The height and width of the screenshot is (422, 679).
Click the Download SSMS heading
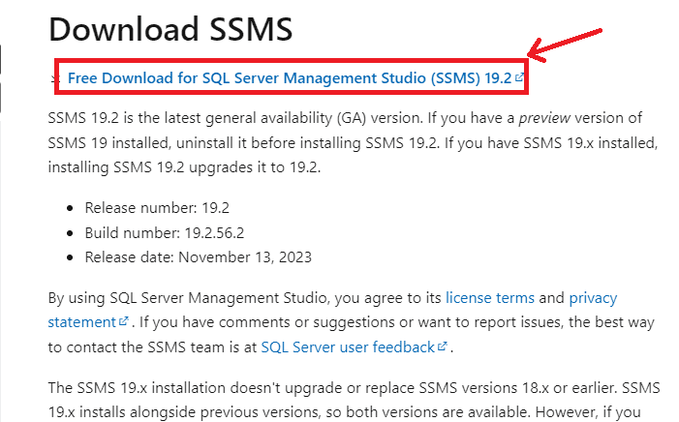coord(170,28)
